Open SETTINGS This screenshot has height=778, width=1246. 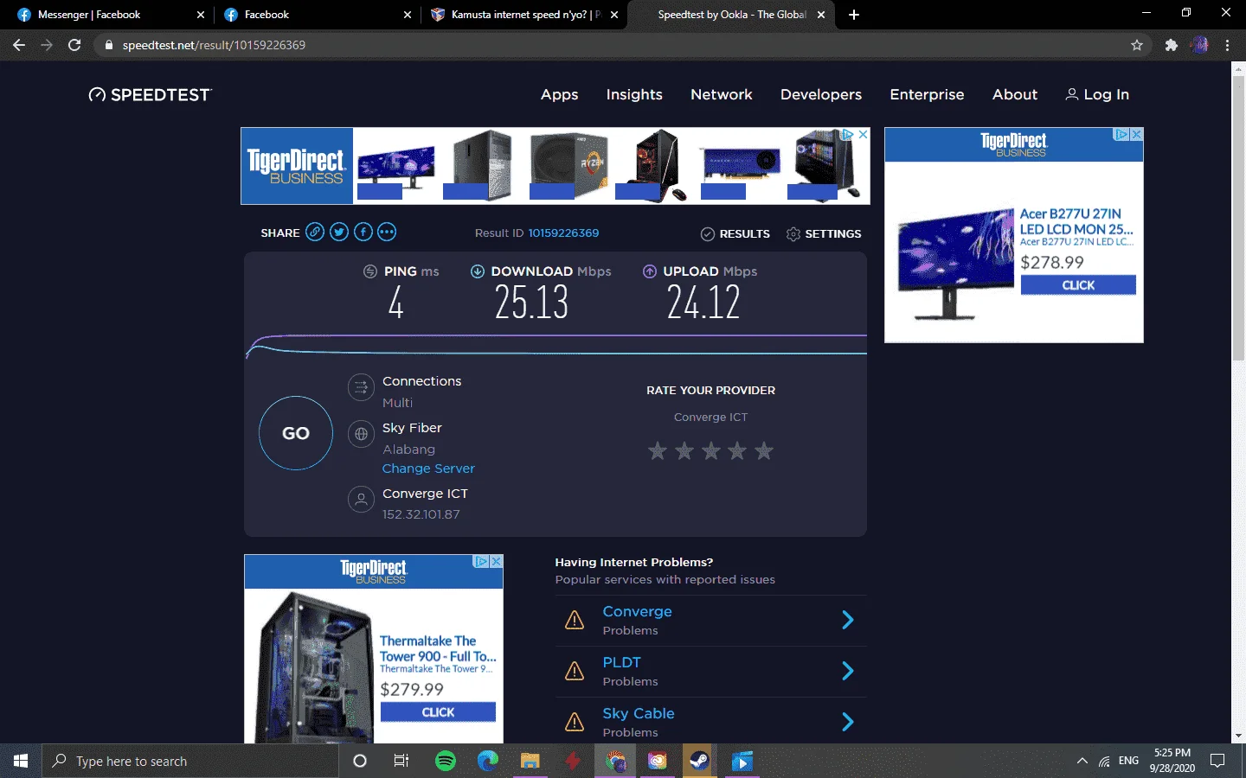pyautogui.click(x=824, y=233)
